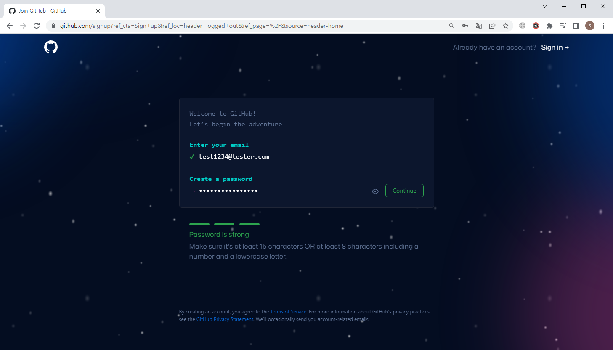Image resolution: width=613 pixels, height=350 pixels.
Task: Click the GitHub Octocat logo
Action: [51, 47]
